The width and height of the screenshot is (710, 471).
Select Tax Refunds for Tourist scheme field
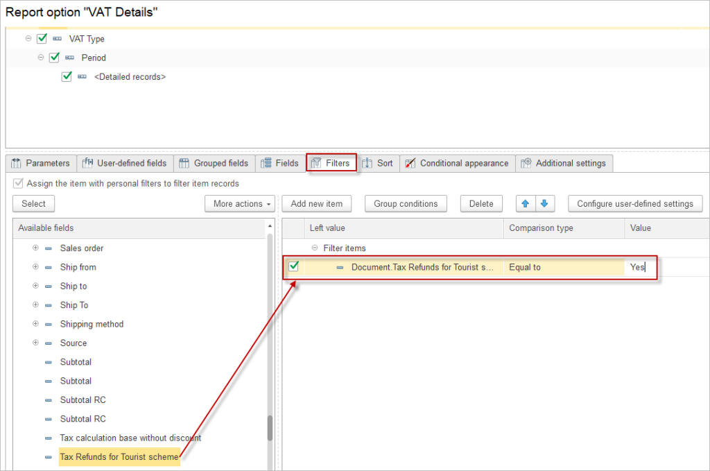click(x=119, y=457)
